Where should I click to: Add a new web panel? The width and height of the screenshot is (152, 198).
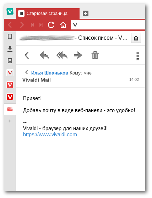pyautogui.click(x=10, y=121)
